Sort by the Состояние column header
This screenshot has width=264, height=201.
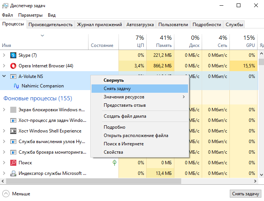104,42
